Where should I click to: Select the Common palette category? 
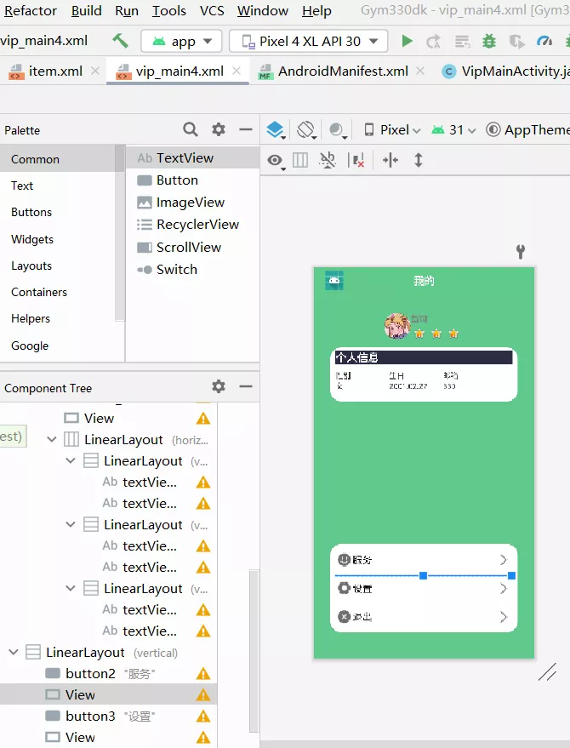pos(57,159)
